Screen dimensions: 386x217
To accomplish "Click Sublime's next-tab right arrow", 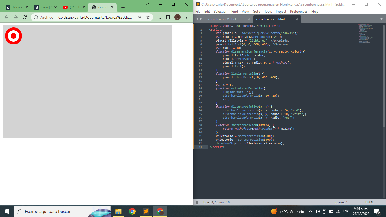I will (x=201, y=19).
